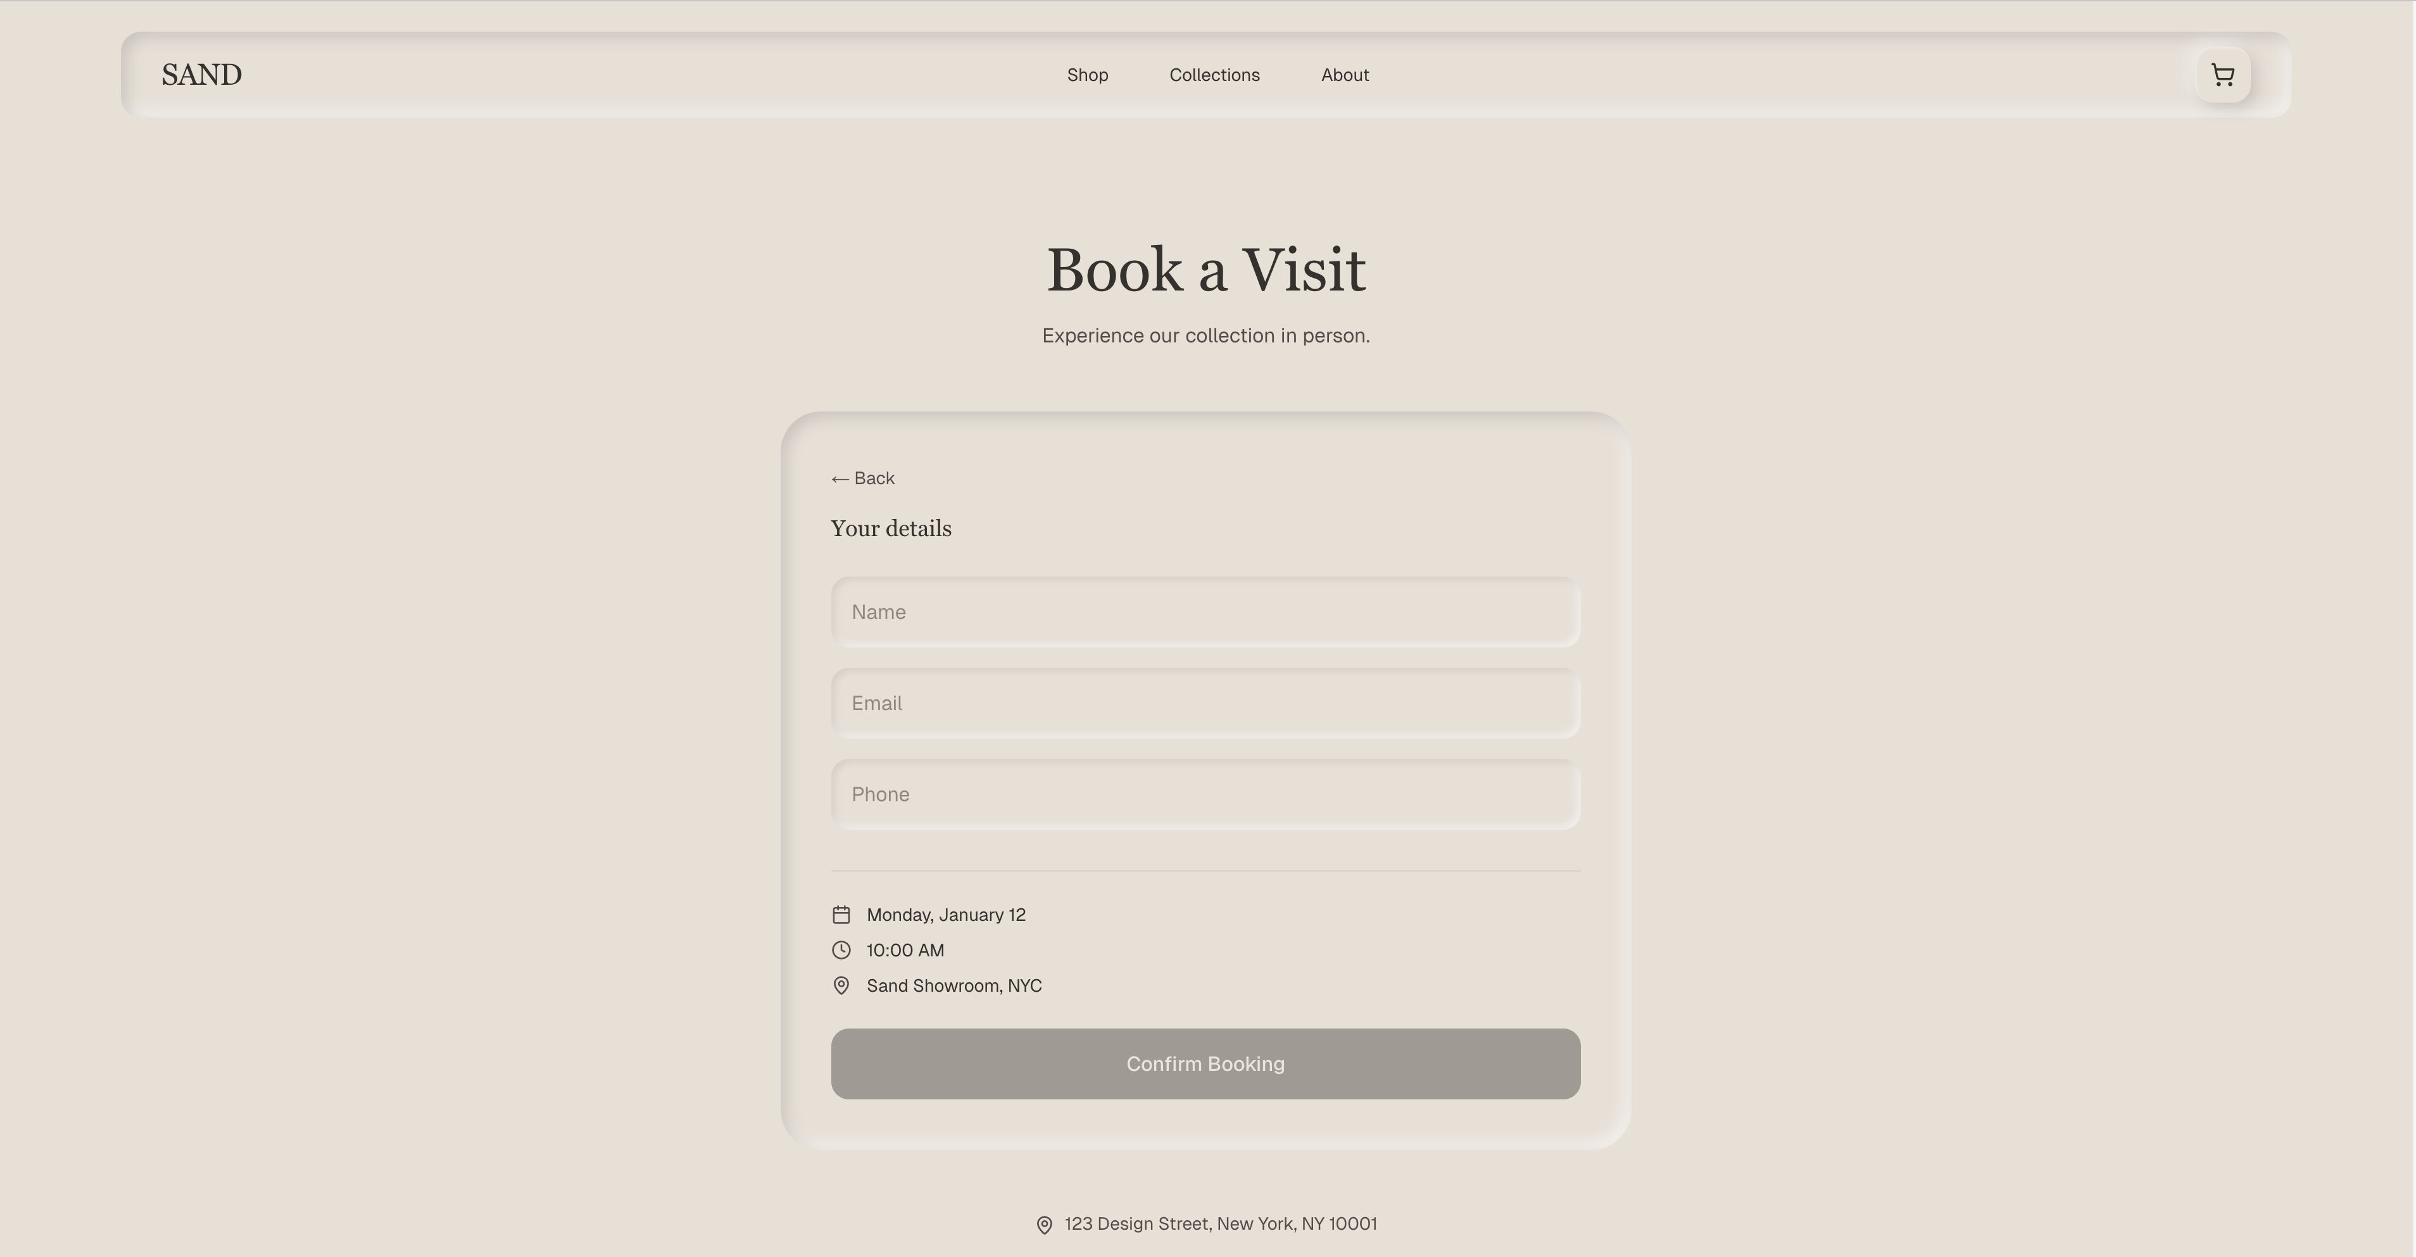Go back using the Back link
This screenshot has height=1257, width=2416.
click(x=863, y=478)
